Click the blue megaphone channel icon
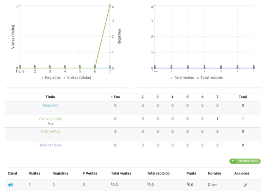This screenshot has width=267, height=195. pyautogui.click(x=10, y=185)
